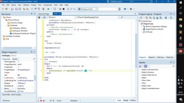184x103 pixels.
Task: Click the New items toolbar icon
Action: point(3,9)
